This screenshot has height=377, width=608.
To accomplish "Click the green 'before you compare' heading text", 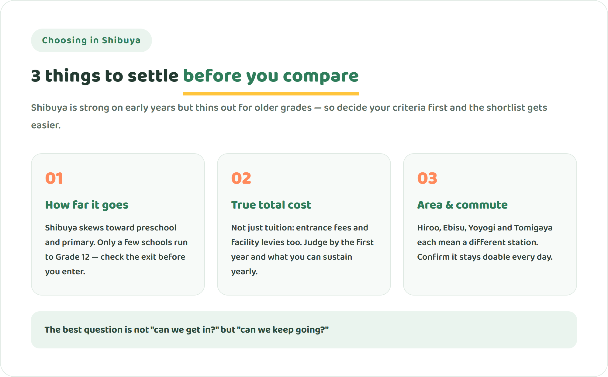I will (271, 76).
